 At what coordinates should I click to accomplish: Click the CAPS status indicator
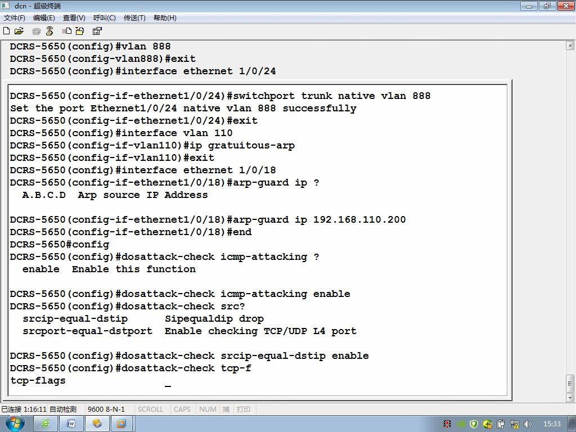[x=182, y=409]
